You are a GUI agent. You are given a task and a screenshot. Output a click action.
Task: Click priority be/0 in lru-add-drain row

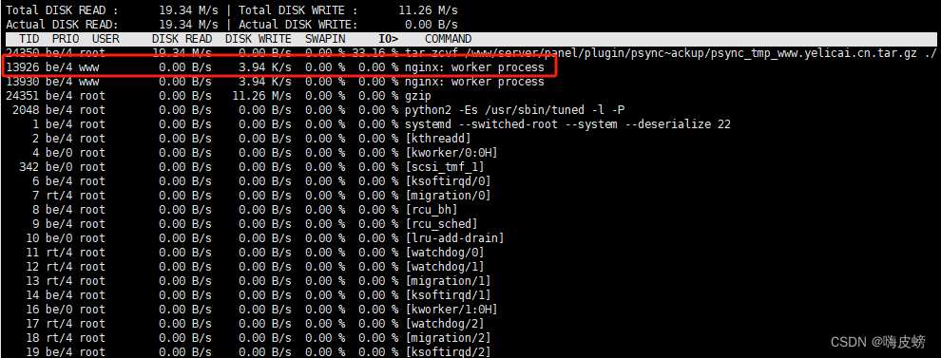click(58, 238)
